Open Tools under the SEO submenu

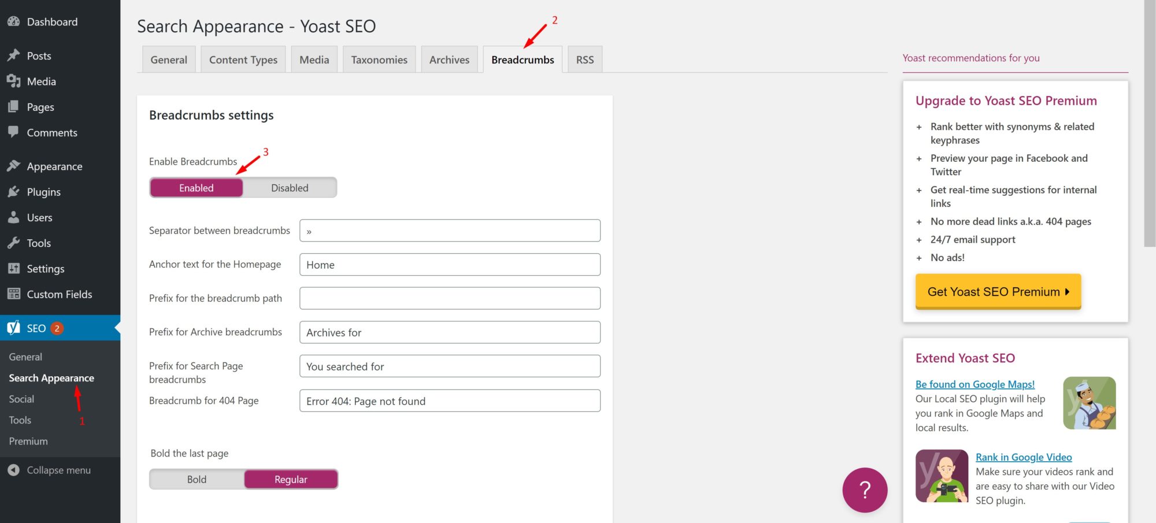click(20, 420)
